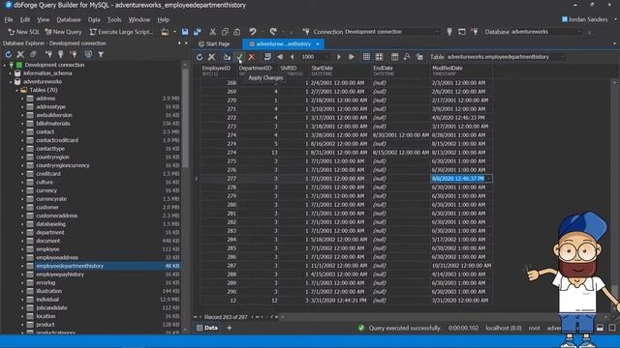Open the Table name dropdown in data toolbar
The width and height of the screenshot is (620, 348).
[562, 57]
